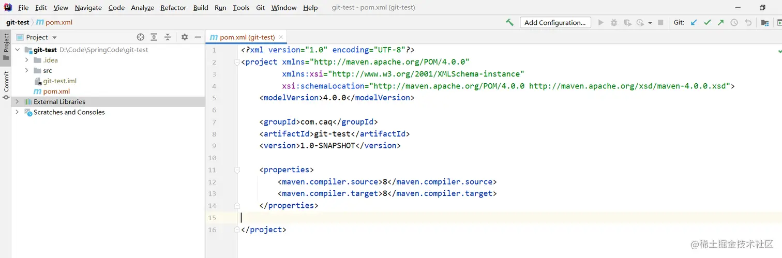782x258 pixels.
Task: Open the Build menu
Action: pyautogui.click(x=201, y=8)
